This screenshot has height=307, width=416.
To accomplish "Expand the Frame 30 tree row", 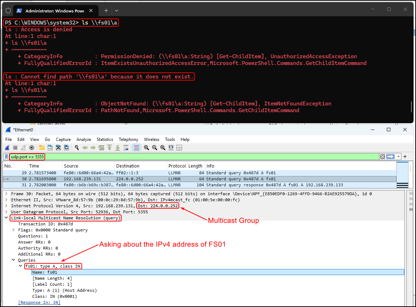I will 6,194.
